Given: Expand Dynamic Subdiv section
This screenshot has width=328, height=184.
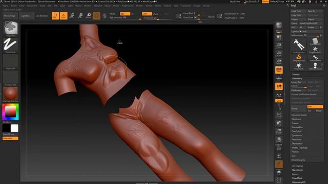Looking at the screenshot, I should point(299,115).
